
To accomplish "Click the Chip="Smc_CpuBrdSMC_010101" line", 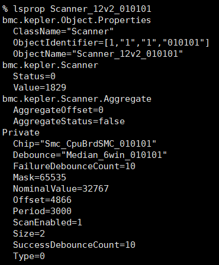I will 85,144.
